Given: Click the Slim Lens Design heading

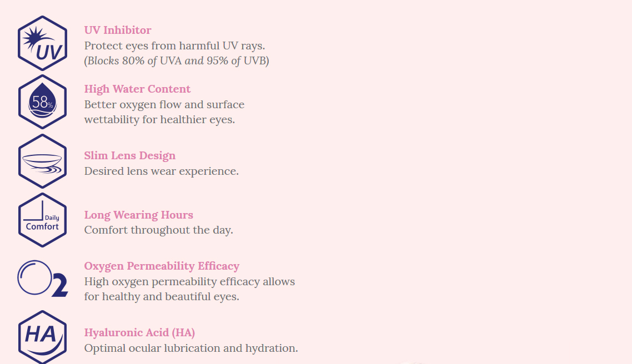Looking at the screenshot, I should tap(130, 155).
